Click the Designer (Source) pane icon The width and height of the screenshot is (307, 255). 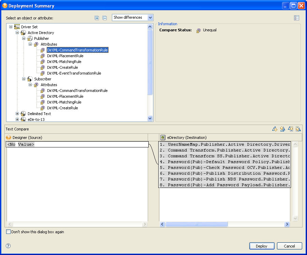click(9, 138)
